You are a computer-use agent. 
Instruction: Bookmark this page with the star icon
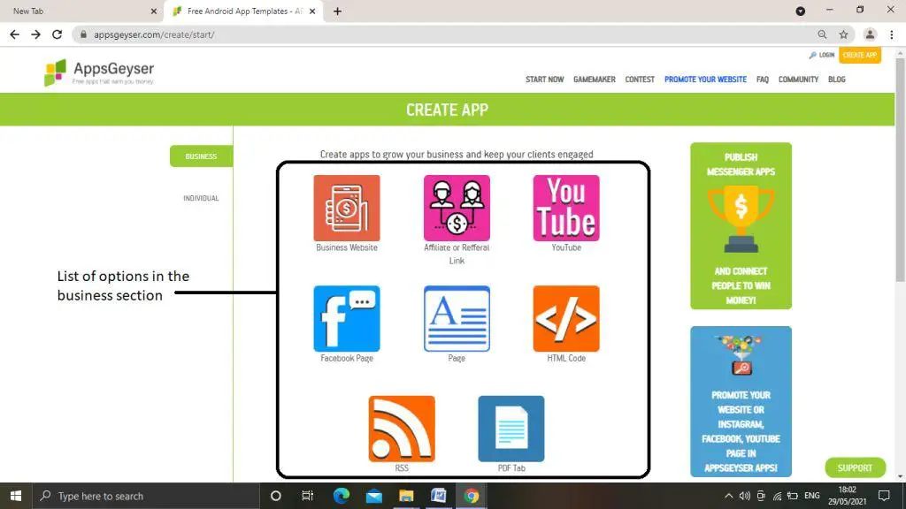pos(843,34)
